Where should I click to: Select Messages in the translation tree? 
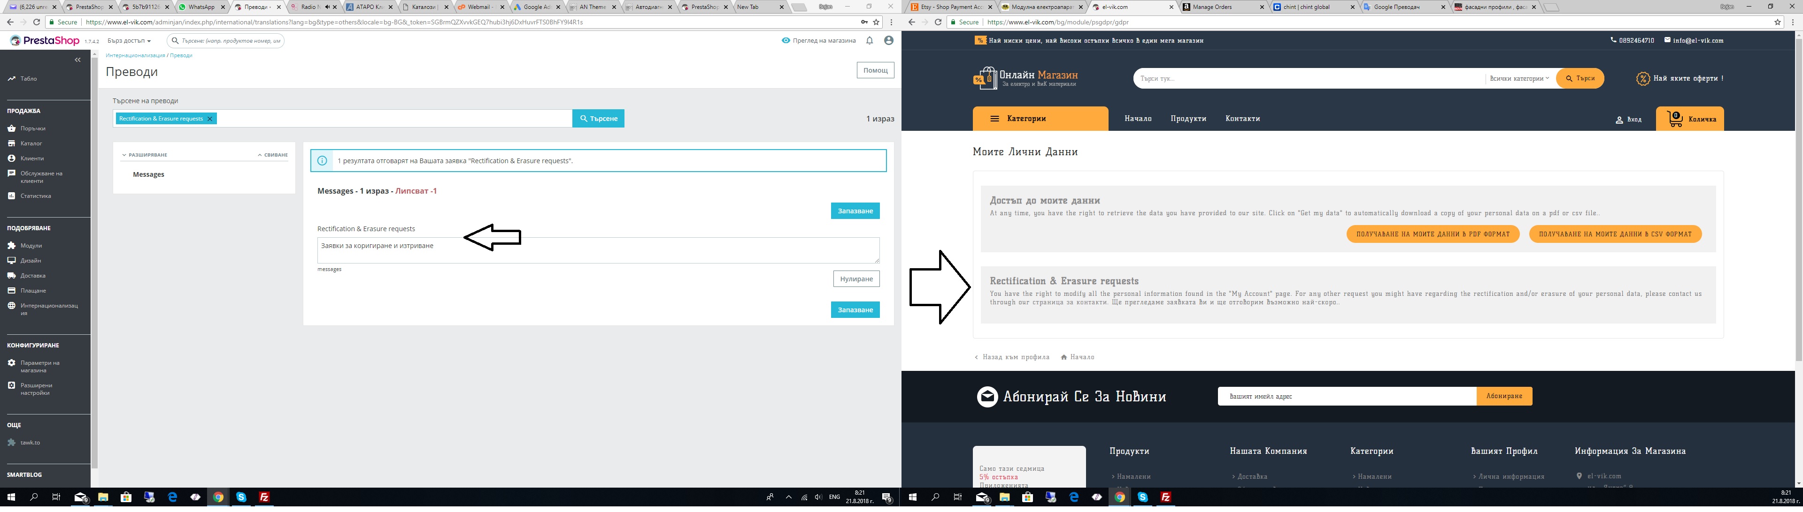[148, 174]
